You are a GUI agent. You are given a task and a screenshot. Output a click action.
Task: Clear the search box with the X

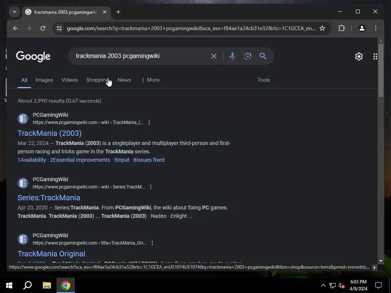214,56
